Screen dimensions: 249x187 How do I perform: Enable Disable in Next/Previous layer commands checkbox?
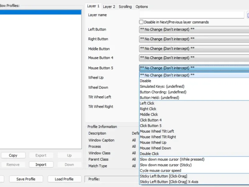[141, 22]
